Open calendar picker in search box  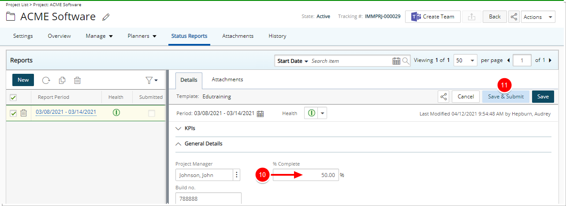pyautogui.click(x=396, y=61)
